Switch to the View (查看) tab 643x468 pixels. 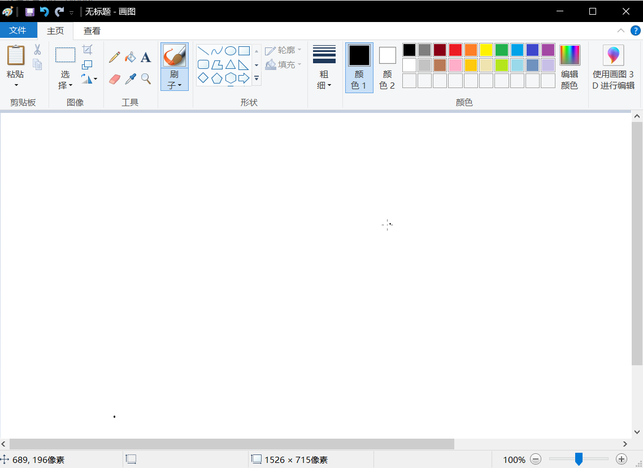pos(92,30)
